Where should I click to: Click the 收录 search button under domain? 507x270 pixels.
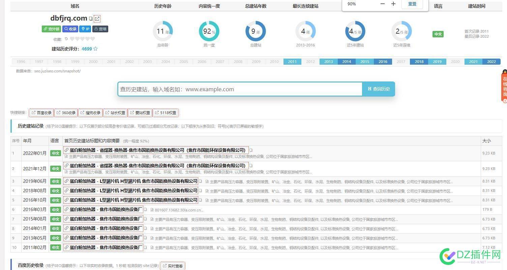pyautogui.click(x=70, y=29)
